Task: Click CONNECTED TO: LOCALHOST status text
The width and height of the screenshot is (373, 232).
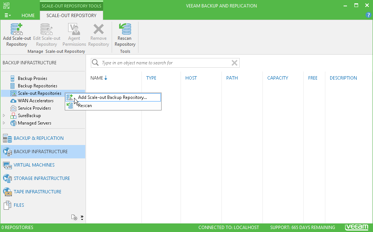Action: point(229,228)
